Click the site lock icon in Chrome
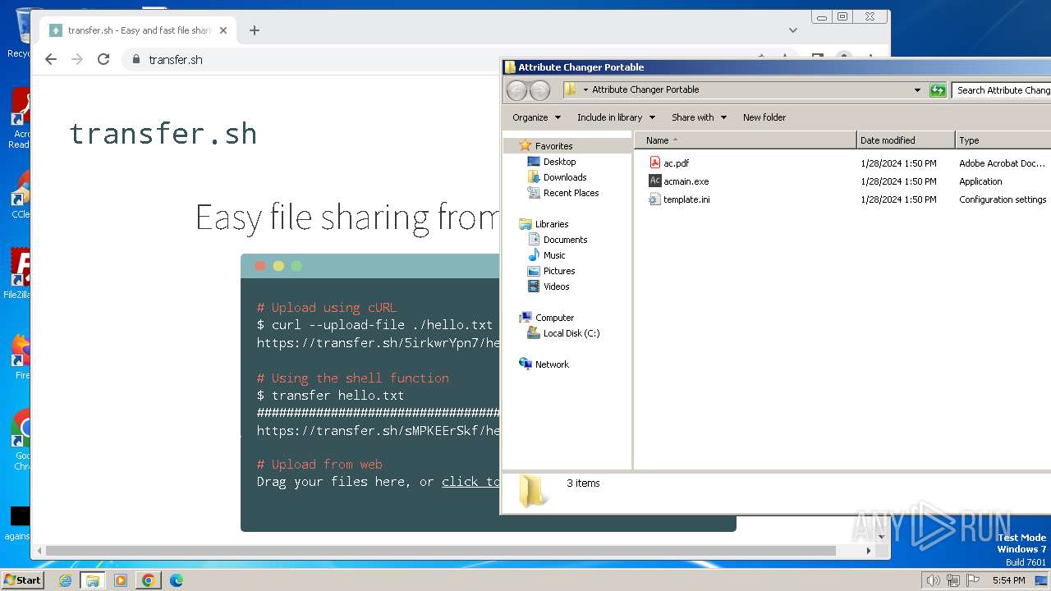1051x591 pixels. (x=136, y=59)
